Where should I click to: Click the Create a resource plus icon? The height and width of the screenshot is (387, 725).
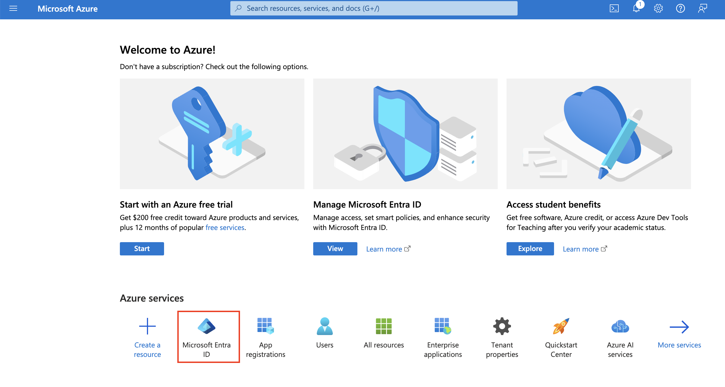click(147, 326)
